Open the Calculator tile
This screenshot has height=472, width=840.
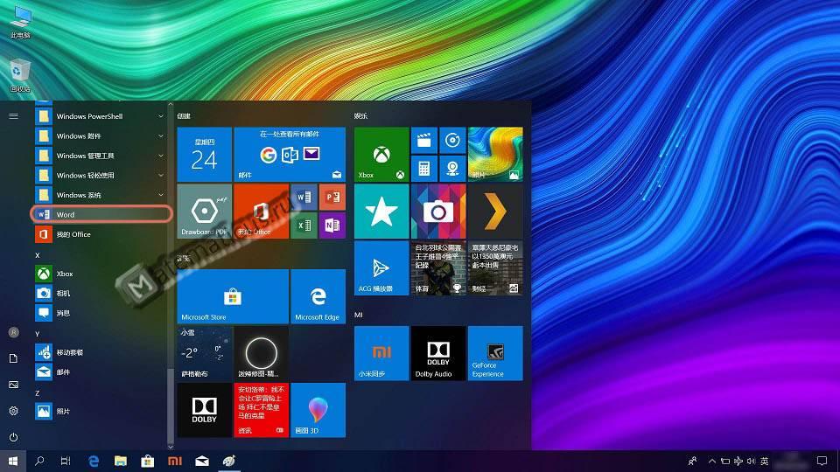[424, 169]
